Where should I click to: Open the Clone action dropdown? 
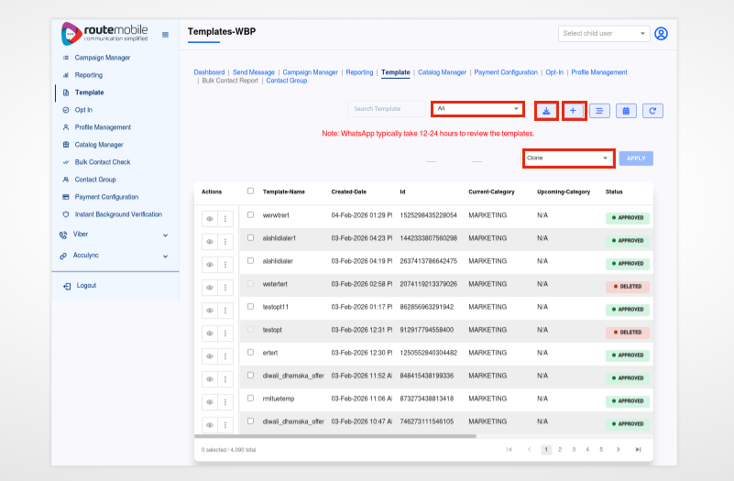568,159
